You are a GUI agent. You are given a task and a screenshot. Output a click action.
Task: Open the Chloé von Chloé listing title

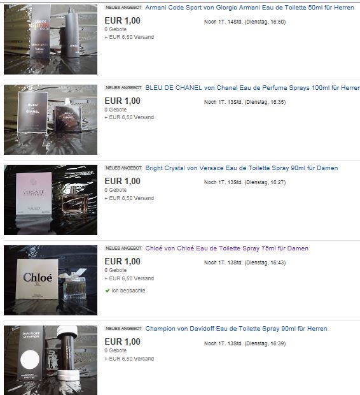[226, 248]
